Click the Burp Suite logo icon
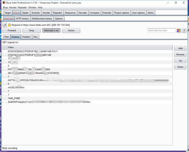The height and width of the screenshot is (152, 189). (x=4, y=3)
